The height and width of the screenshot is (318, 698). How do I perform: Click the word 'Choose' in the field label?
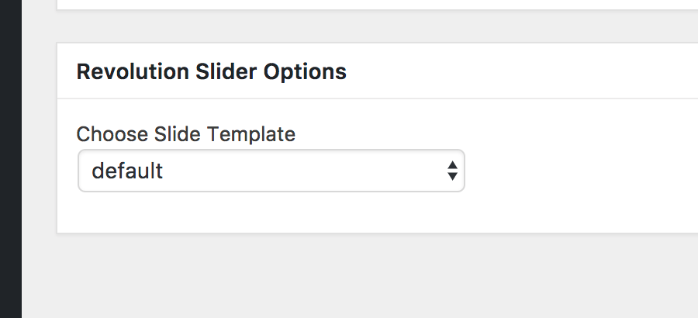[x=101, y=134]
